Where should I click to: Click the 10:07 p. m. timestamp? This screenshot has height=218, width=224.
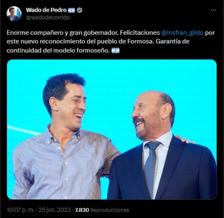20,210
